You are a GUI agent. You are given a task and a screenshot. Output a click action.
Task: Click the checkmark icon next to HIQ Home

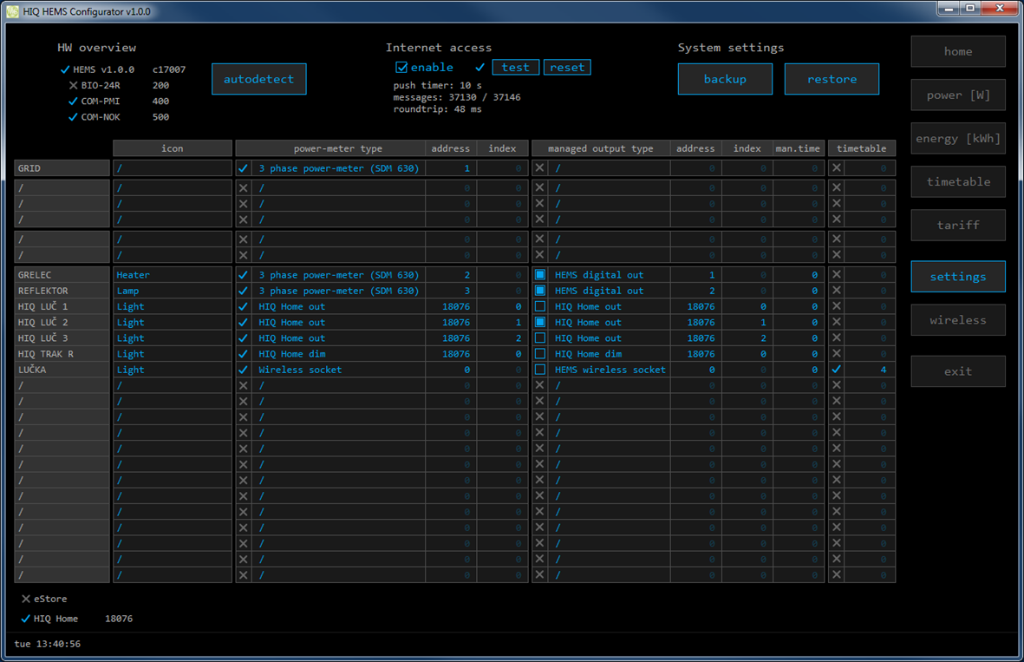coord(25,619)
